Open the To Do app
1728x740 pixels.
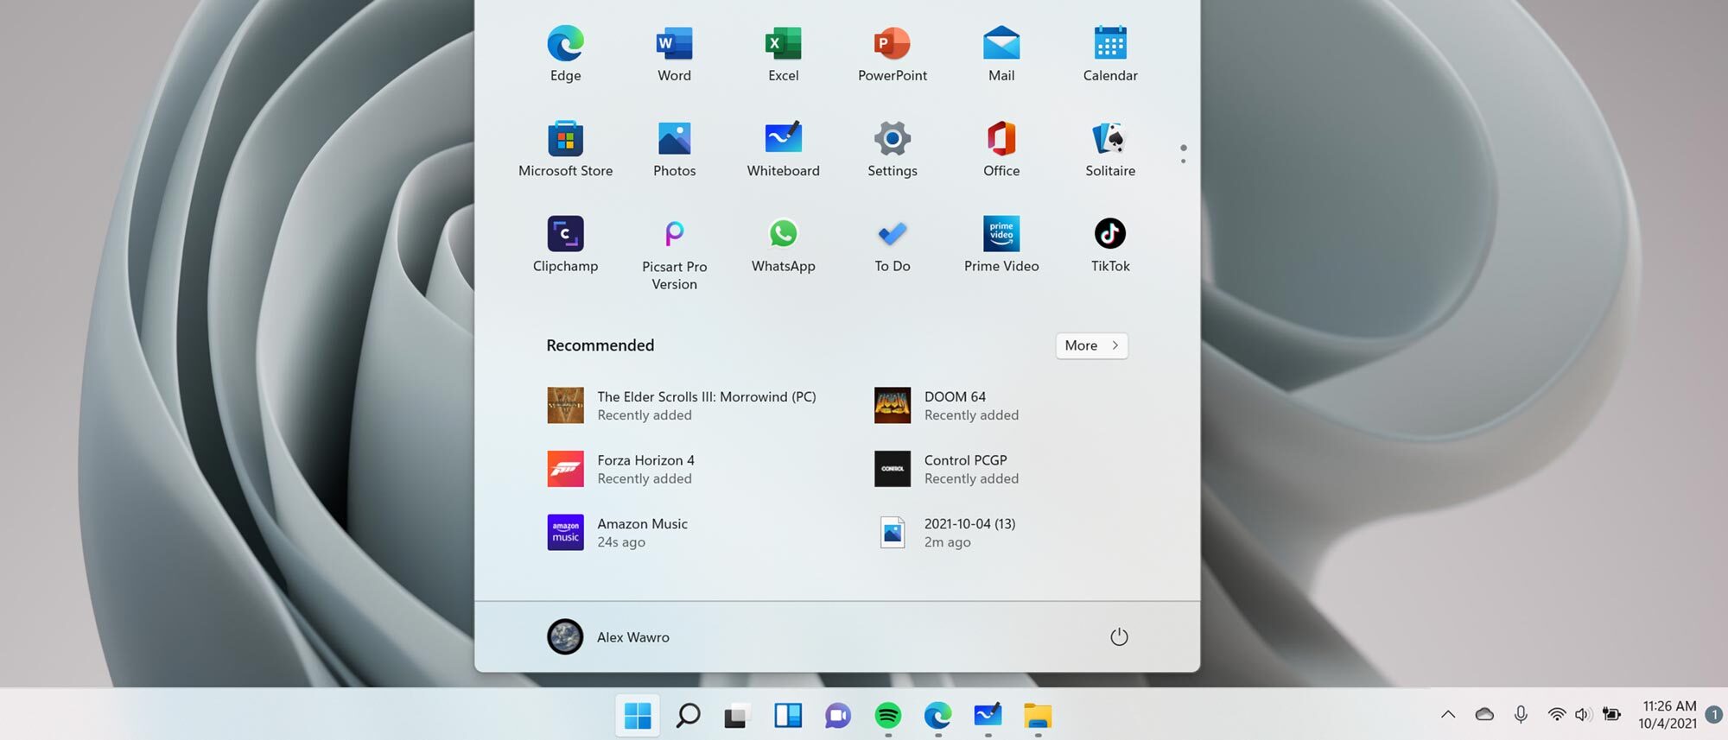pyautogui.click(x=892, y=244)
